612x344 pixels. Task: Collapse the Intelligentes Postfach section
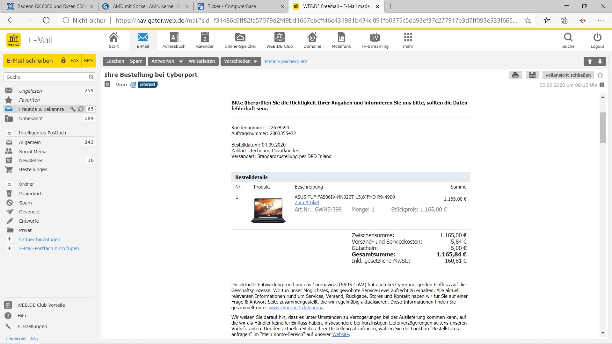(x=9, y=133)
